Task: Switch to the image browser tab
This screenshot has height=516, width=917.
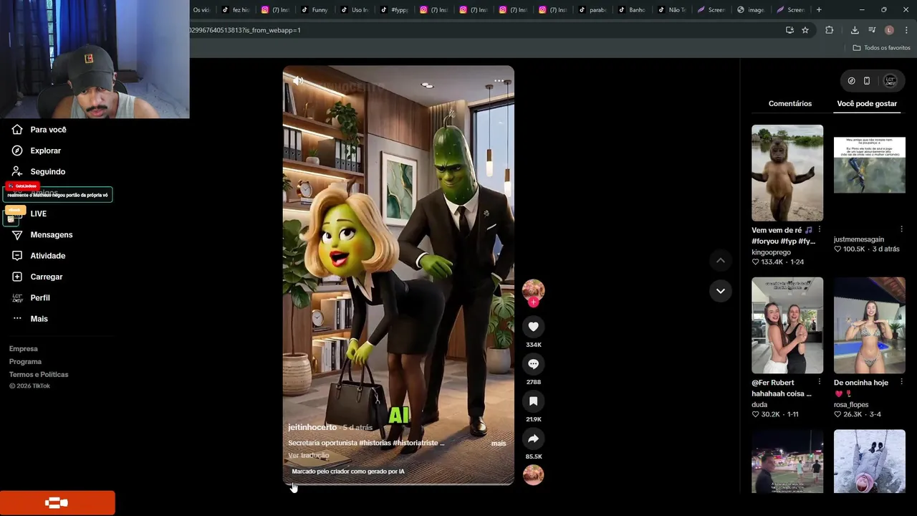Action: 751,10
